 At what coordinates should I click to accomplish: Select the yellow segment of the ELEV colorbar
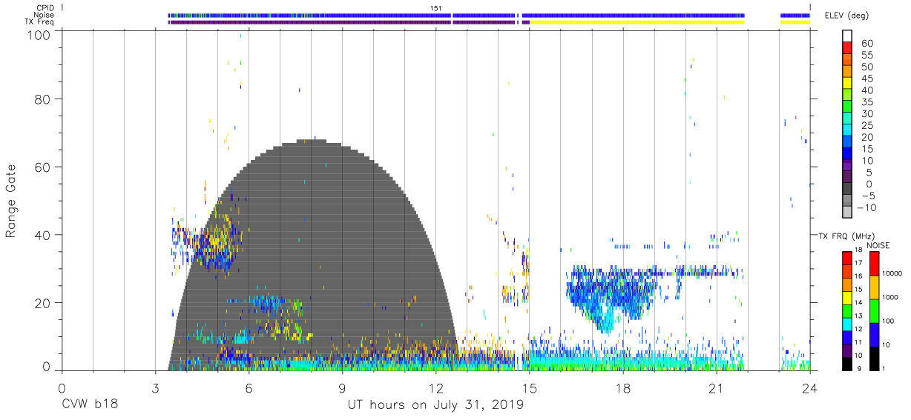pos(847,84)
